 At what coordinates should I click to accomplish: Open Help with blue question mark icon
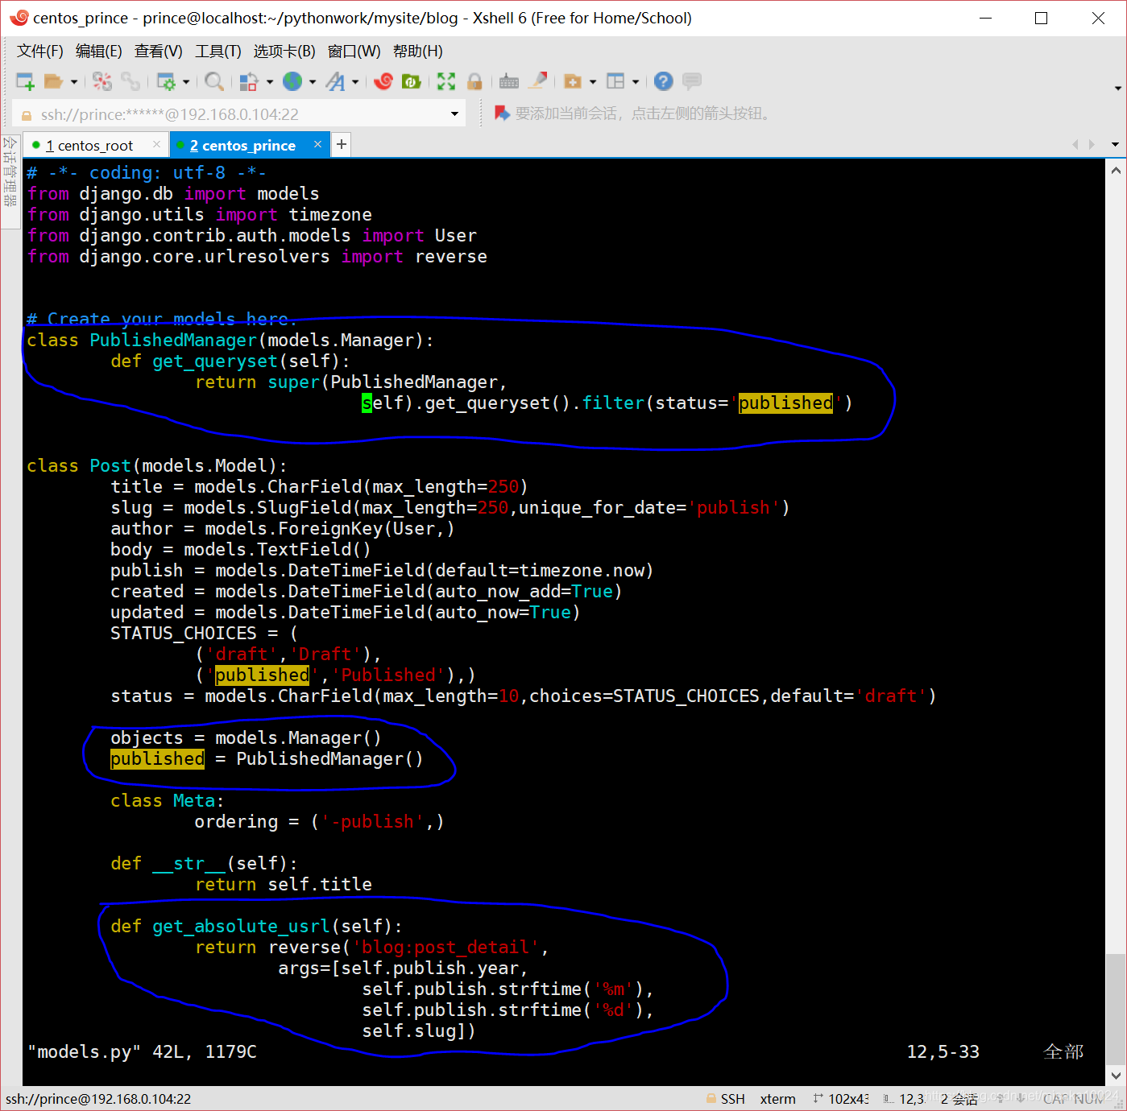(x=664, y=81)
